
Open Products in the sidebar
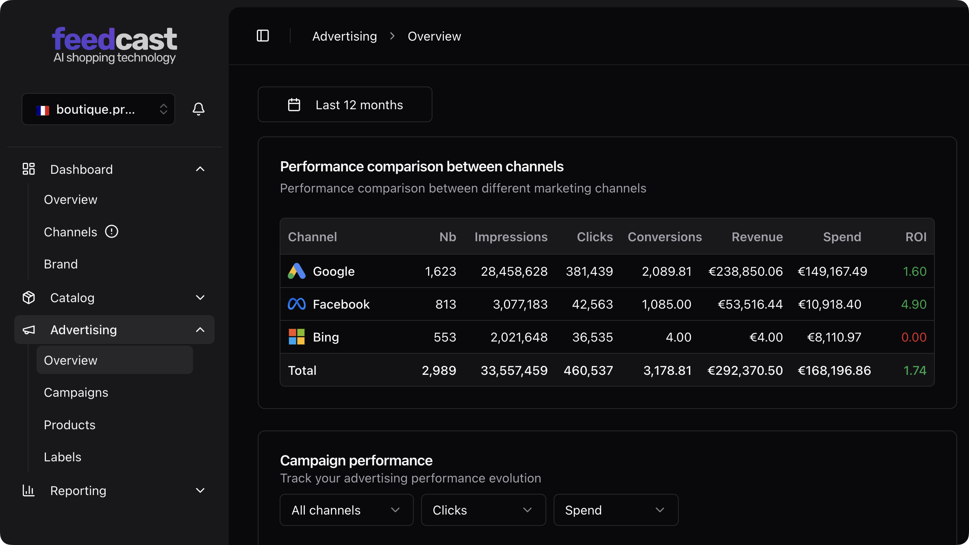pos(70,425)
